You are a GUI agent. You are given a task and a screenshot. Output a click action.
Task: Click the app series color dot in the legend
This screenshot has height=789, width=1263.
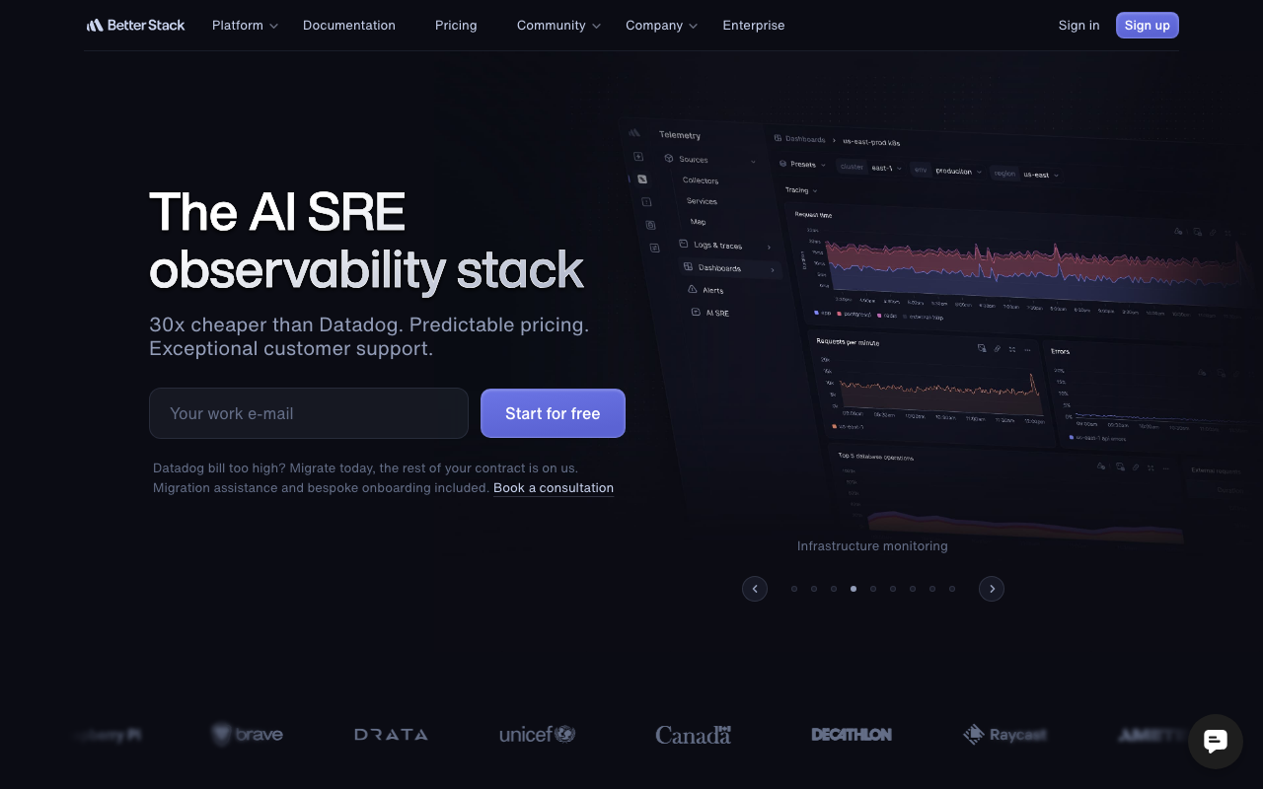[816, 313]
